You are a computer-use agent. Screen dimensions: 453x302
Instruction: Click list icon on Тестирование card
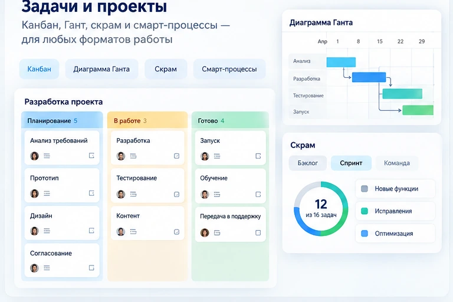[x=133, y=194]
